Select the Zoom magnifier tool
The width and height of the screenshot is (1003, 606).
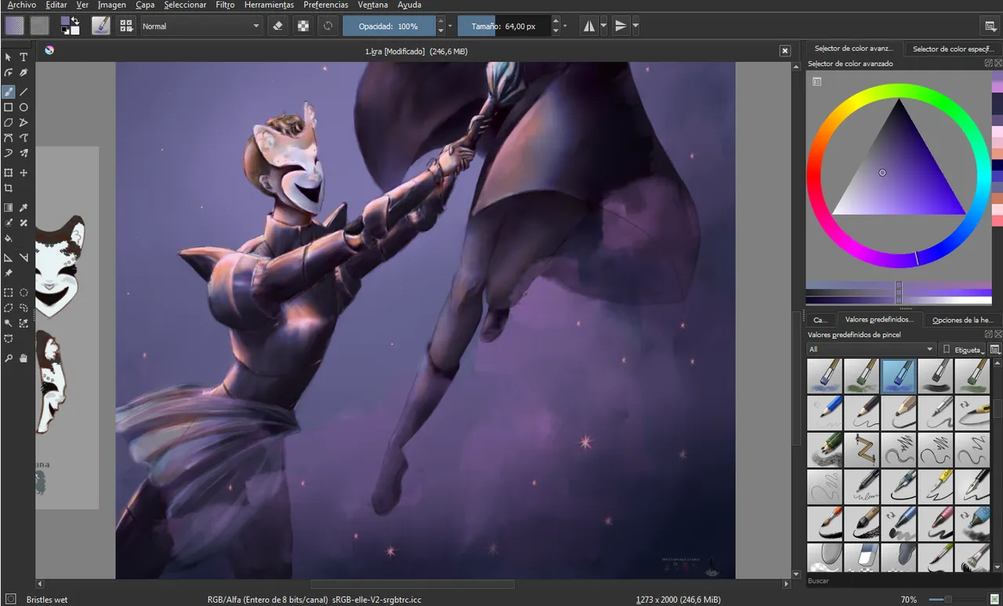(9, 358)
